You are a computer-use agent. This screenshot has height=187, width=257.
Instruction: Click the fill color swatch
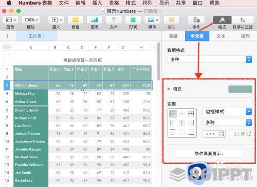coord(240,89)
